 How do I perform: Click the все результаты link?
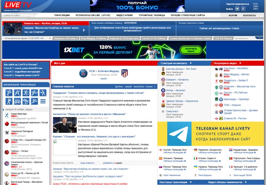click(x=241, y=38)
